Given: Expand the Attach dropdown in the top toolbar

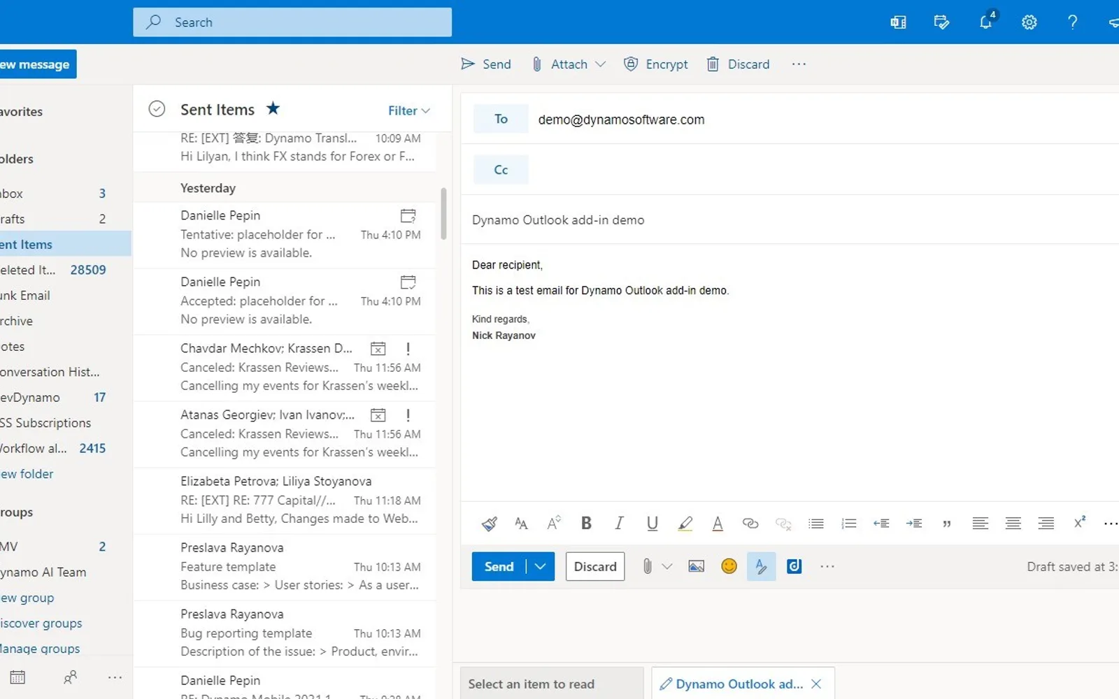Looking at the screenshot, I should click(600, 64).
